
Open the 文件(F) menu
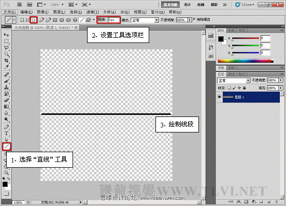coord(10,12)
